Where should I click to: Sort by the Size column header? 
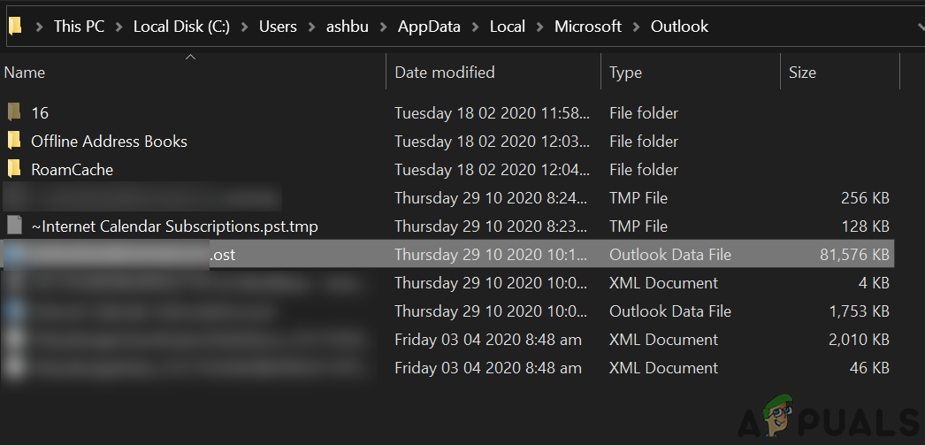coord(802,73)
